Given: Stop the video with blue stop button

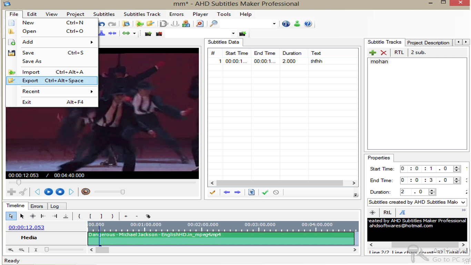Looking at the screenshot, I should [x=60, y=192].
